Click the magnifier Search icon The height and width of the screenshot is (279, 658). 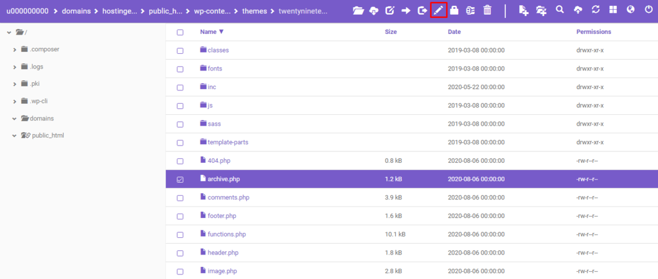click(x=560, y=10)
